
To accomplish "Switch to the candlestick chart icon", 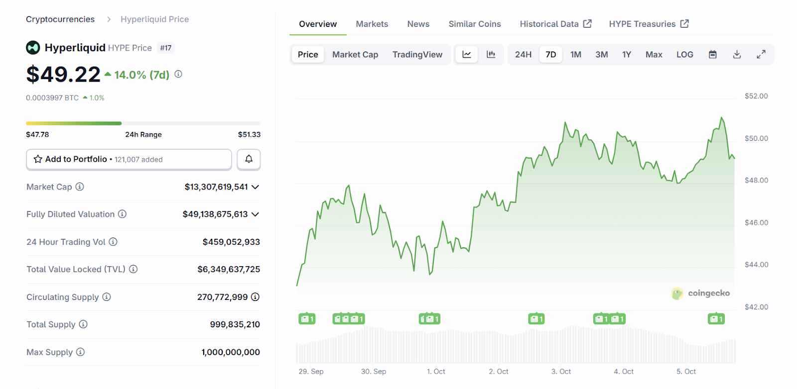I will pyautogui.click(x=491, y=54).
